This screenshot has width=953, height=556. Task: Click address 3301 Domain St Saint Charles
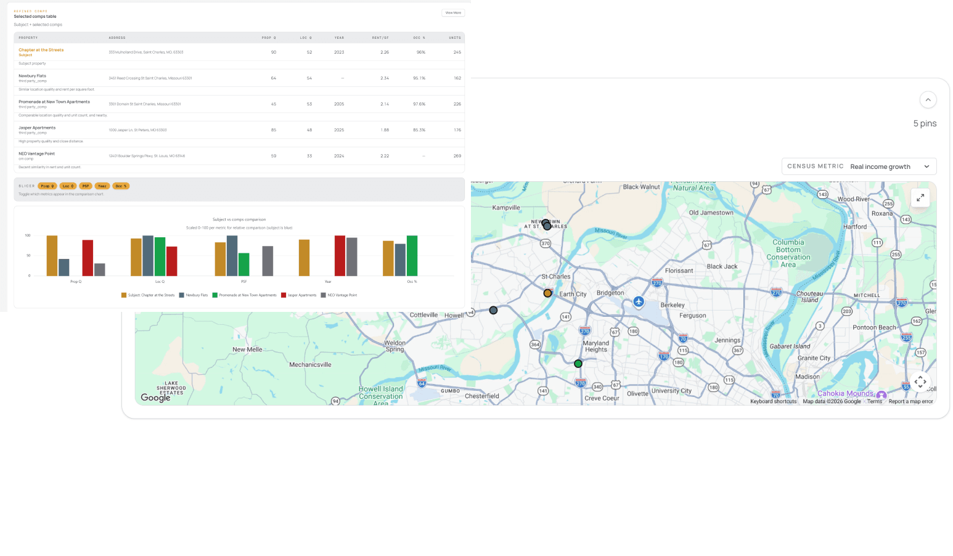click(145, 104)
